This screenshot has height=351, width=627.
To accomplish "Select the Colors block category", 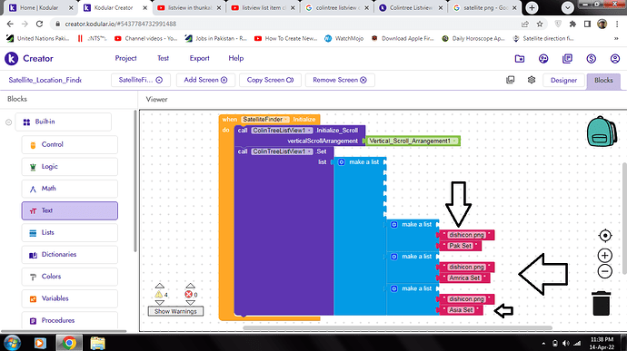I will click(x=70, y=277).
